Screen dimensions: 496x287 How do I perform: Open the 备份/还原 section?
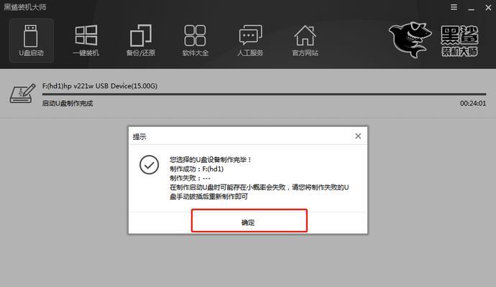(141, 40)
